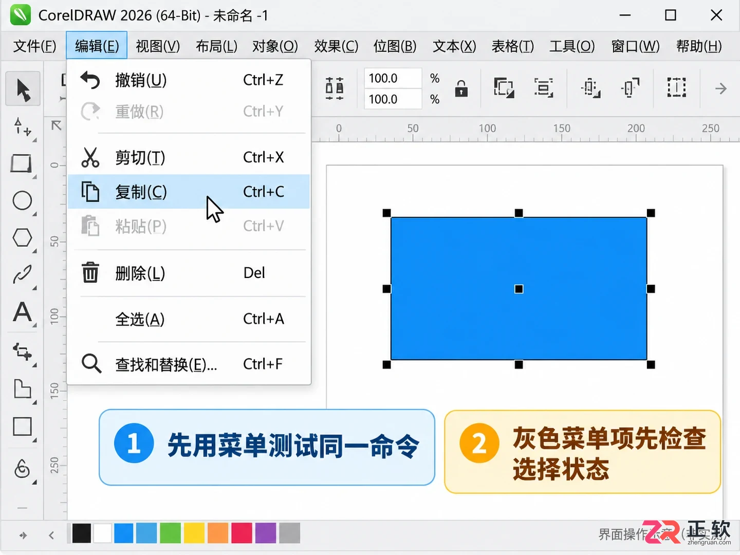The height and width of the screenshot is (555, 740).
Task: Choose 删除(L) menu entry
Action: click(x=189, y=273)
